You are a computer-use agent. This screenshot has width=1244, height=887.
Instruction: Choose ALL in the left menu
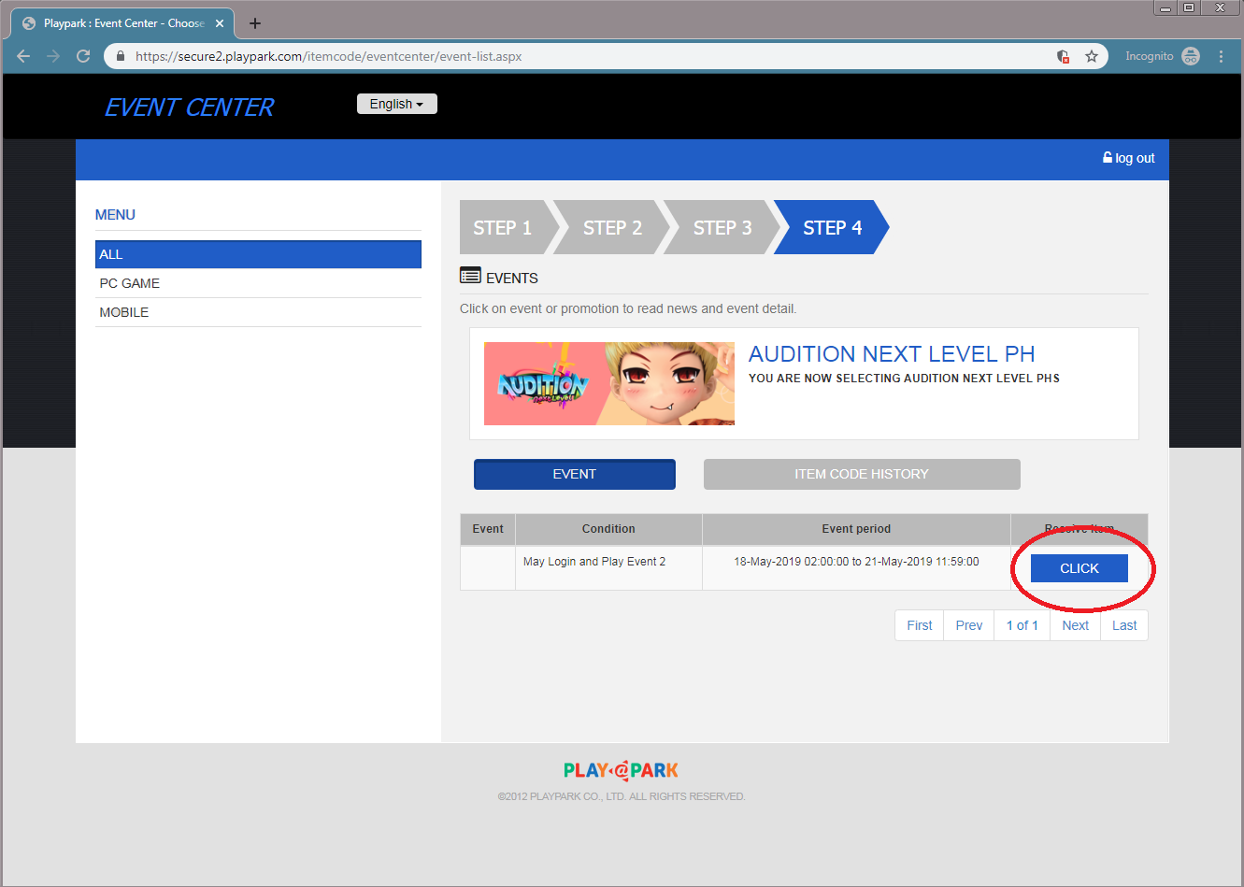click(x=258, y=254)
